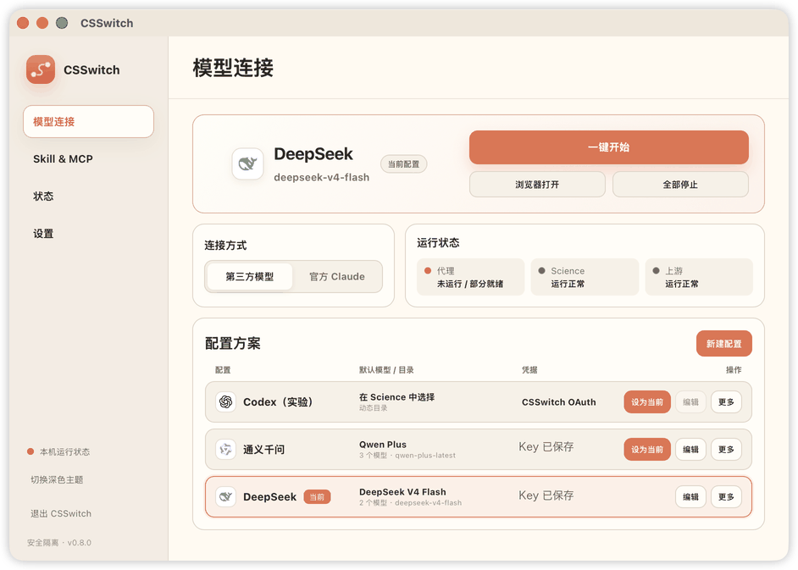Screen dimensions: 798x570
Task: Open 更多 options for DeepSeek row
Action: (x=726, y=496)
